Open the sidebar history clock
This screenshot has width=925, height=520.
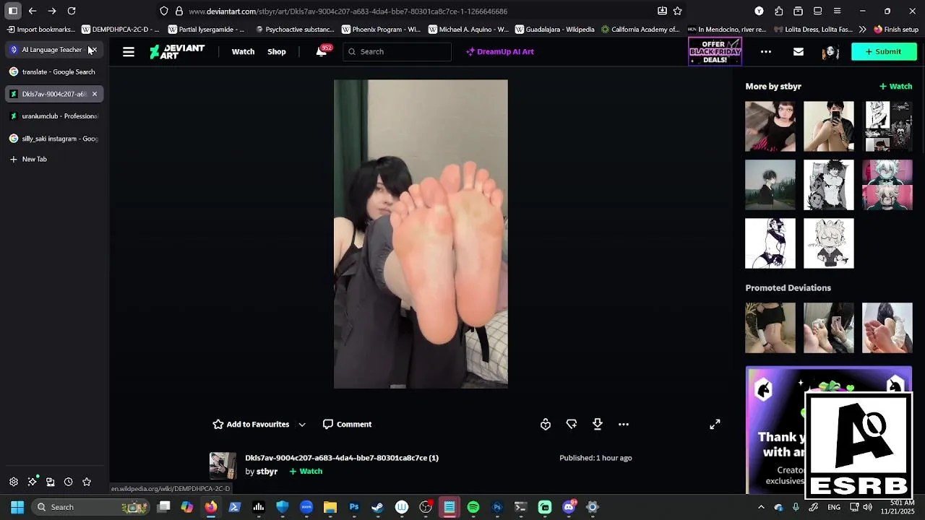[68, 482]
